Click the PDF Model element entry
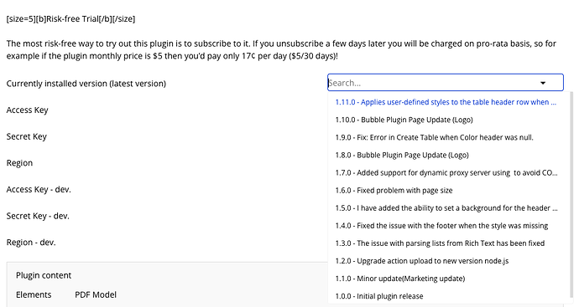579x307 pixels. click(96, 294)
